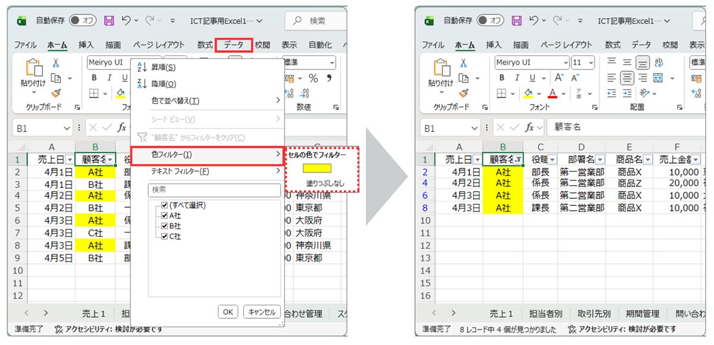The image size is (714, 345).
Task: Pick the yellow cell color filter swatch
Action: tap(317, 168)
